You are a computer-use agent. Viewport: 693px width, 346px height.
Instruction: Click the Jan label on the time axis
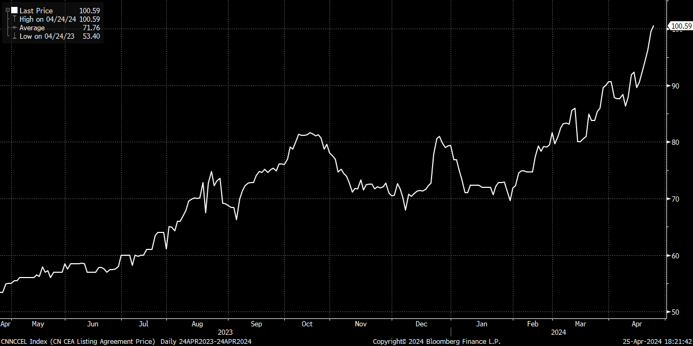coord(481,324)
